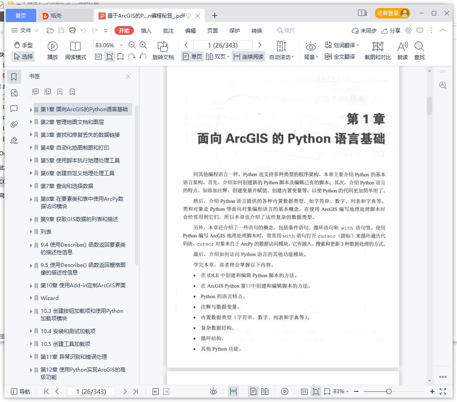Select bookmark 第7章 查询和选择数据
Image resolution: width=457 pixels, height=402 pixels.
[x=67, y=186]
